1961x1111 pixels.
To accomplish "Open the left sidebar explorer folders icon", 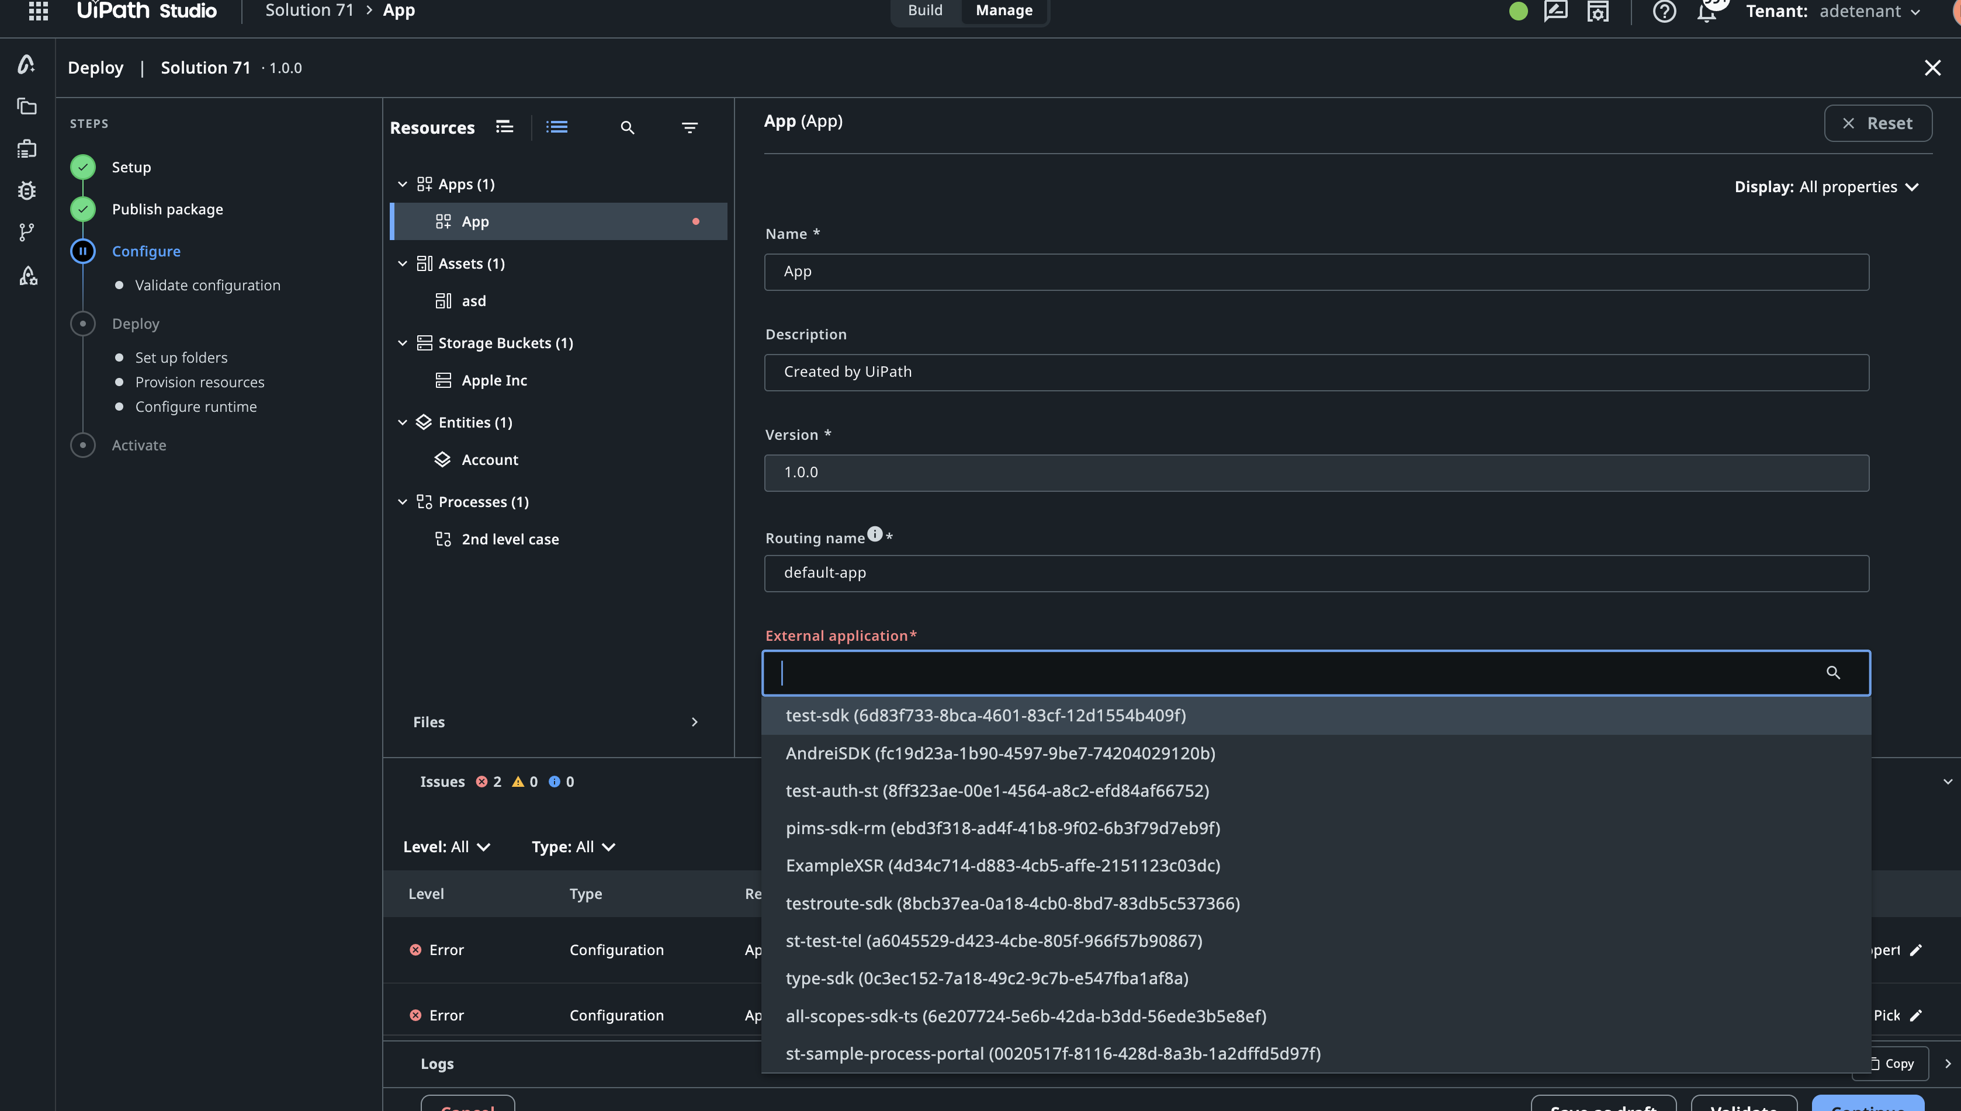I will [27, 106].
